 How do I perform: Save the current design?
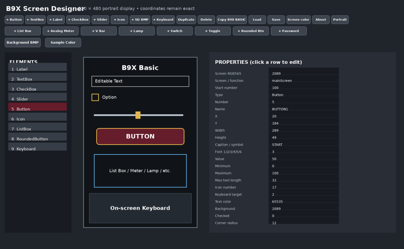(276, 20)
